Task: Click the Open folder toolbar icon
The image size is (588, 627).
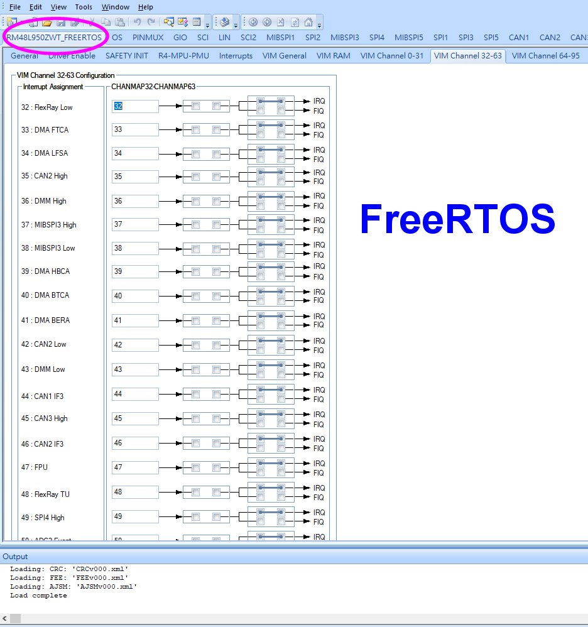Action: (x=47, y=23)
